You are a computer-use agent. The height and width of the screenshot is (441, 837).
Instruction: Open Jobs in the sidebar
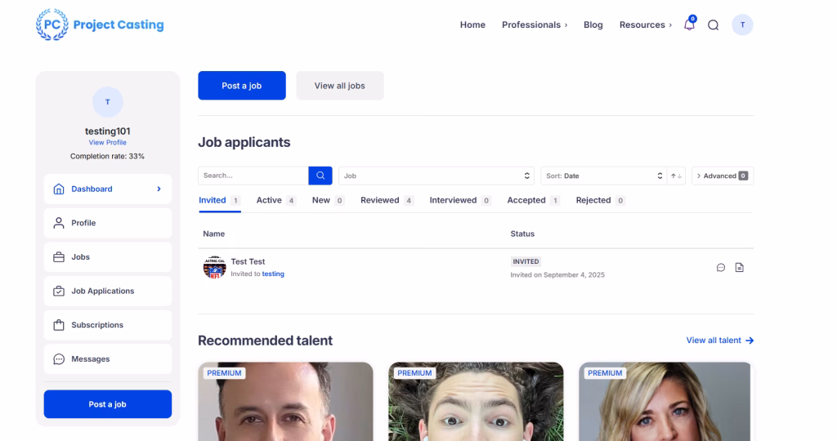tap(108, 257)
